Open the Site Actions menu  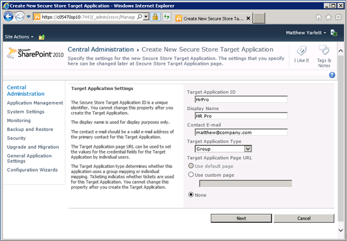click(19, 37)
